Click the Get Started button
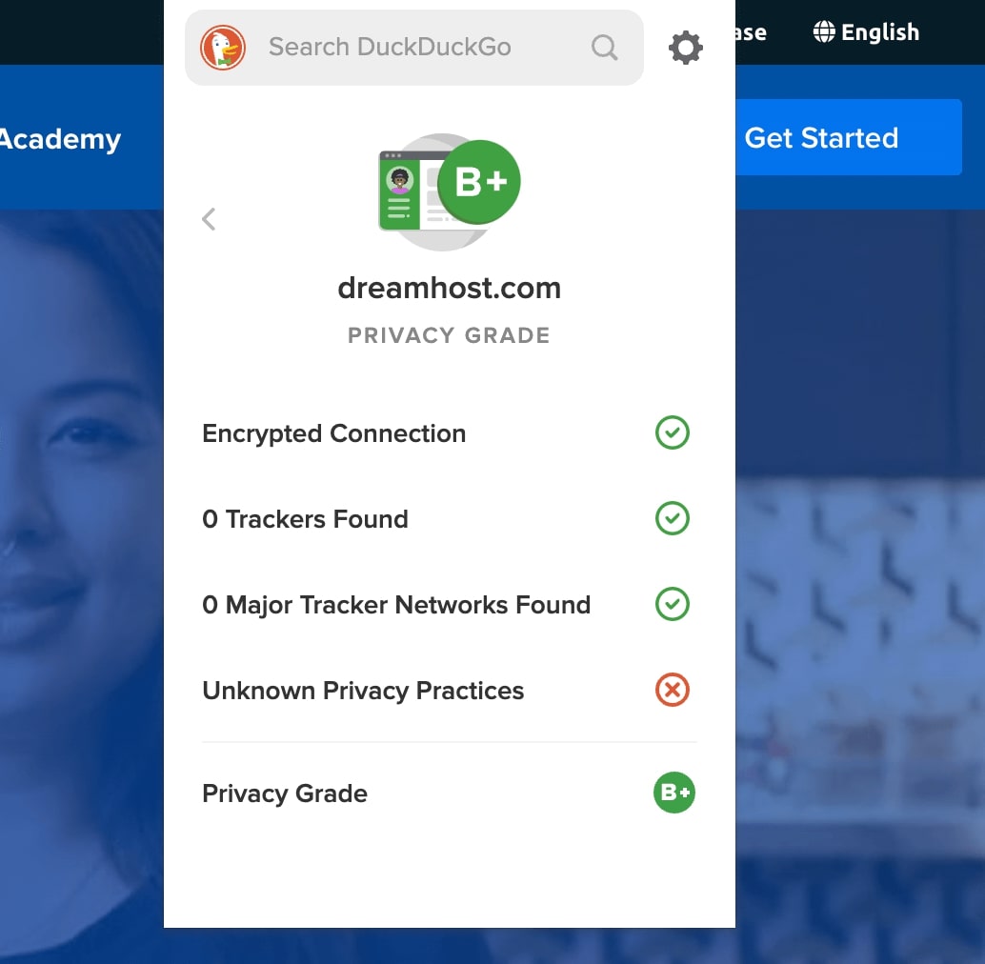Image resolution: width=985 pixels, height=964 pixels. pos(821,137)
